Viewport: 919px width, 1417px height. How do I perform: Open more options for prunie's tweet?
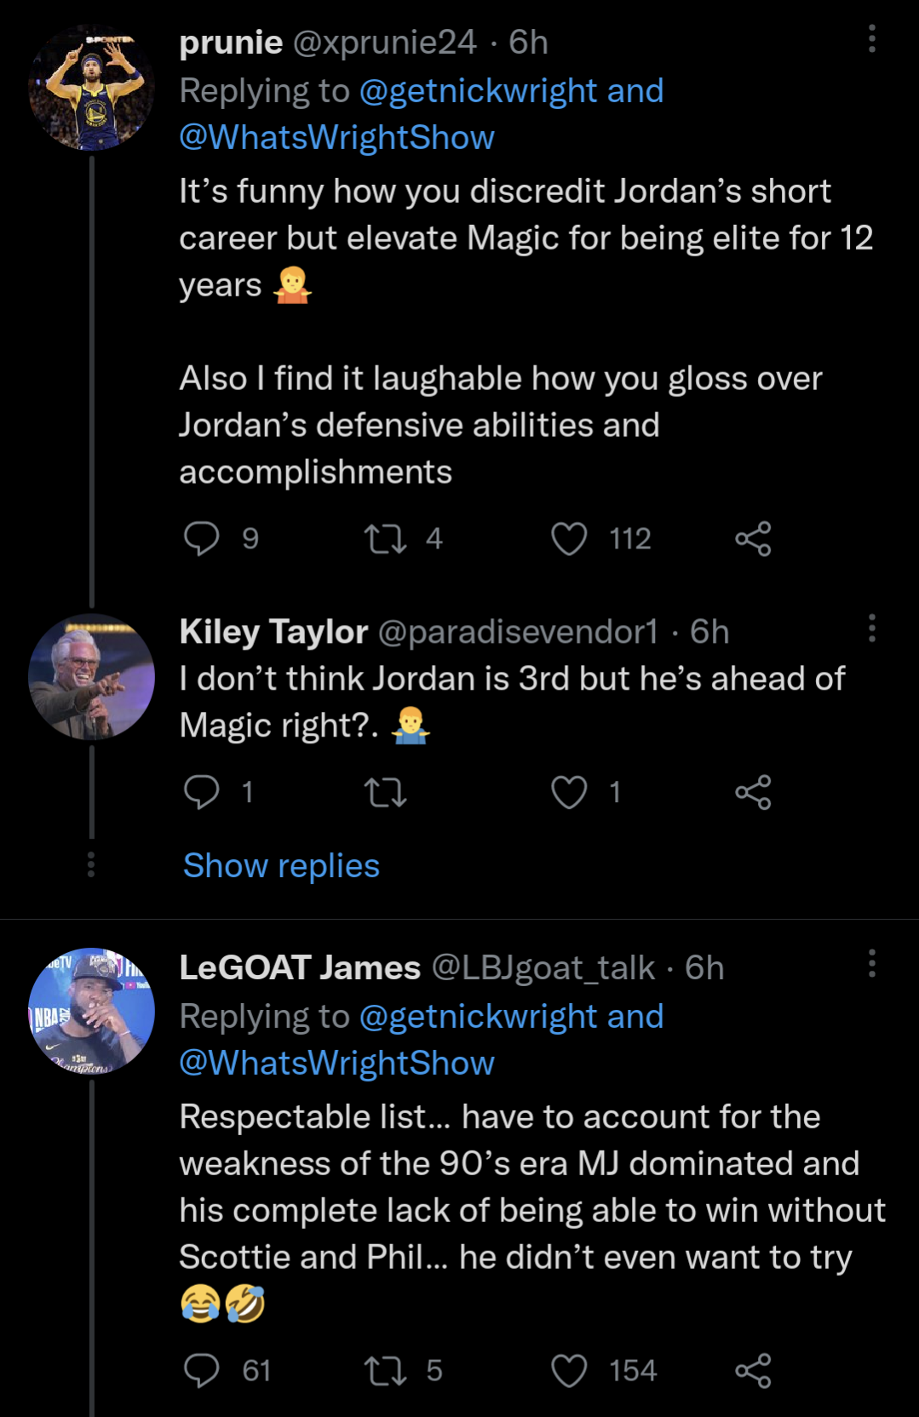click(x=871, y=39)
